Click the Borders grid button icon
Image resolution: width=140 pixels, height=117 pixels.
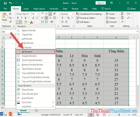click(x=18, y=22)
